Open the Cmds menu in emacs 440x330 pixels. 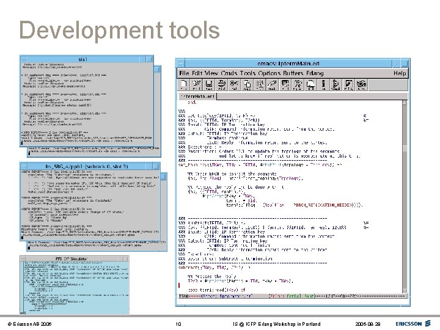[229, 73]
